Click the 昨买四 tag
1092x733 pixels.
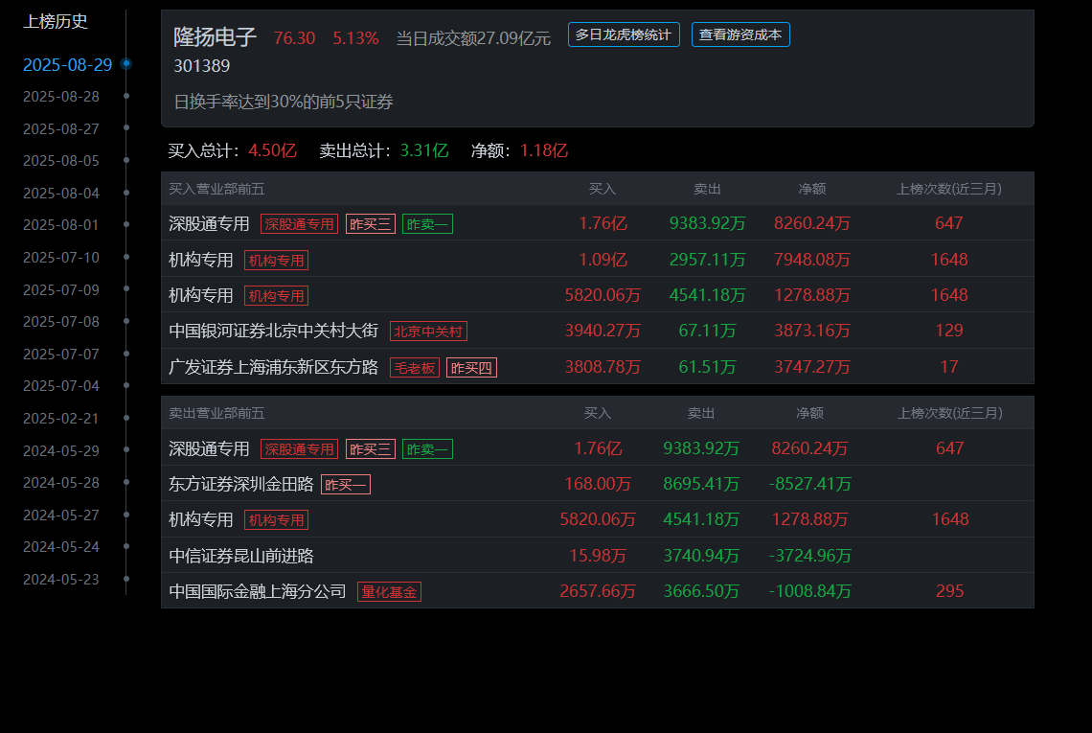471,367
